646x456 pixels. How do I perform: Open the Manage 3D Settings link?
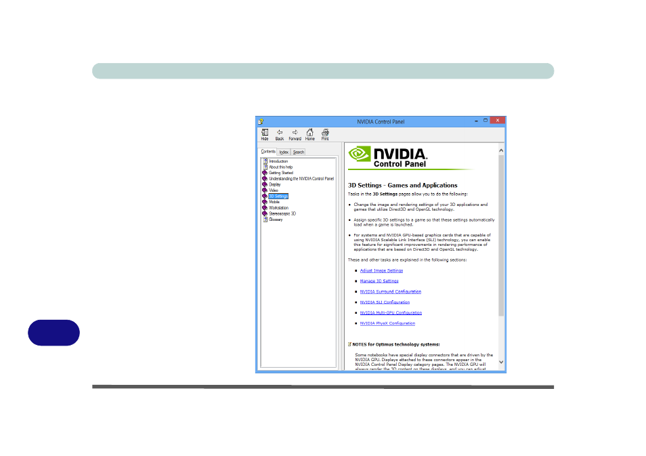pos(379,281)
